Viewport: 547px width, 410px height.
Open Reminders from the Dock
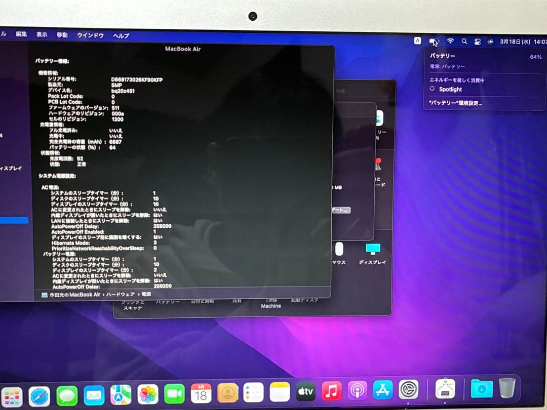pyautogui.click(x=254, y=393)
